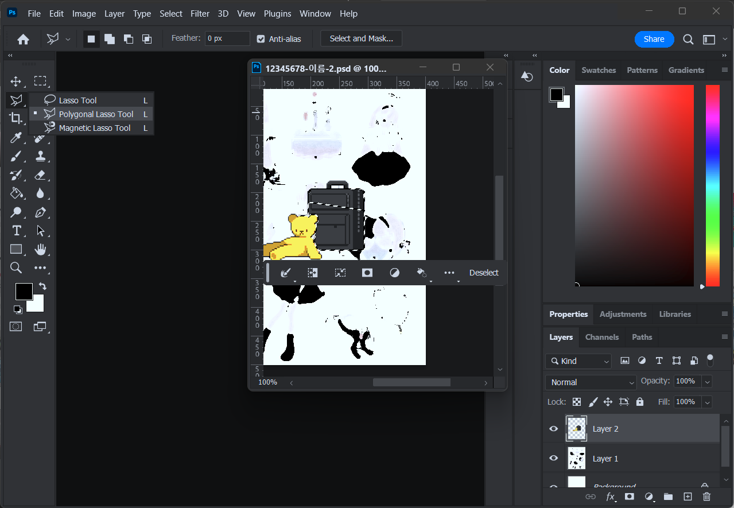Open the Opacity slider dropdown arrow
Screen dimensions: 734x508
click(707, 381)
